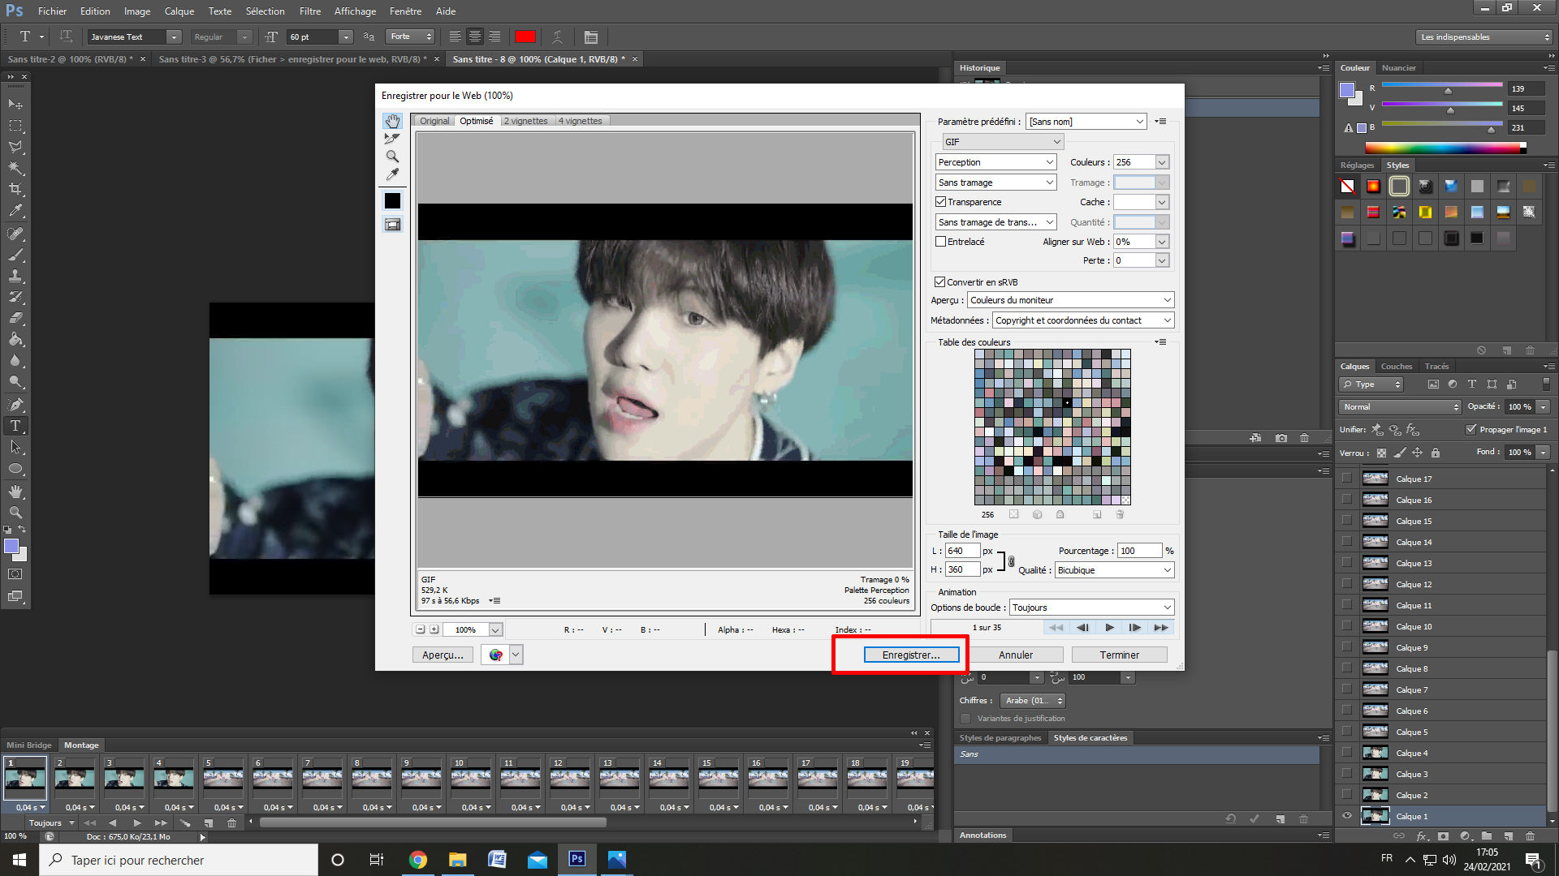The width and height of the screenshot is (1559, 876).
Task: Click the Enregistrer button
Action: tap(910, 655)
